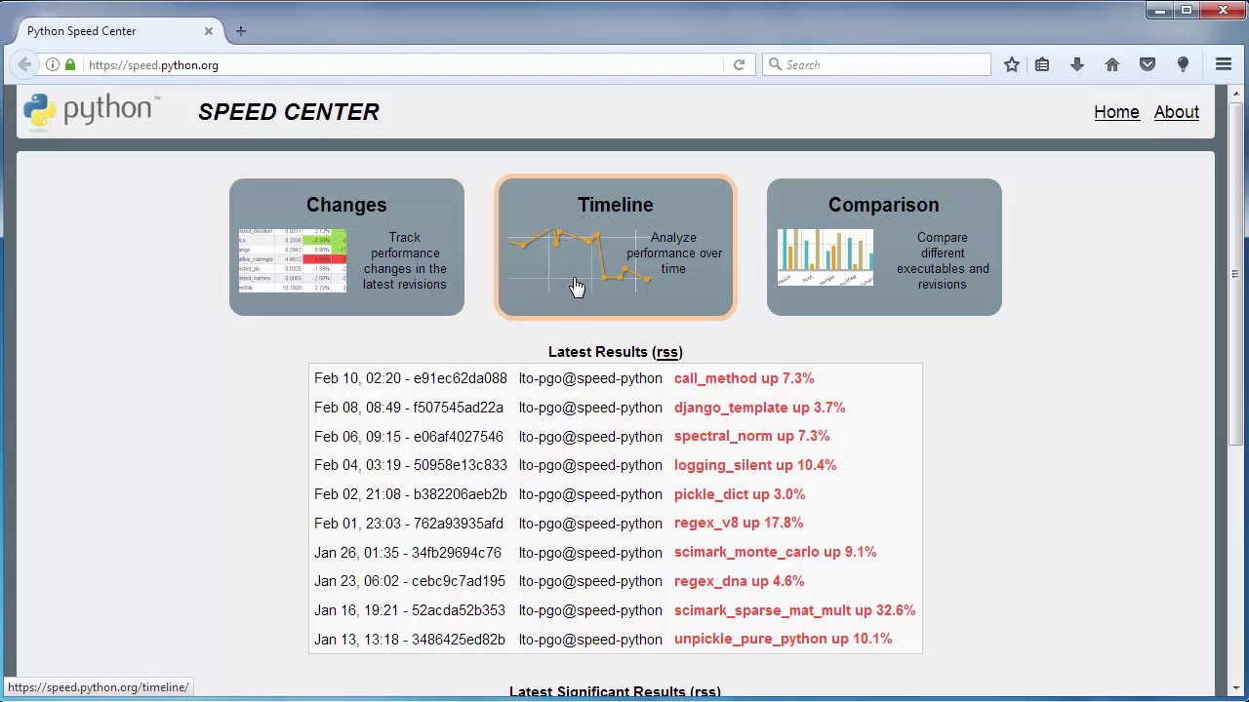Click revision 50958e13c833 date text
This screenshot has width=1249, height=702.
[411, 465]
